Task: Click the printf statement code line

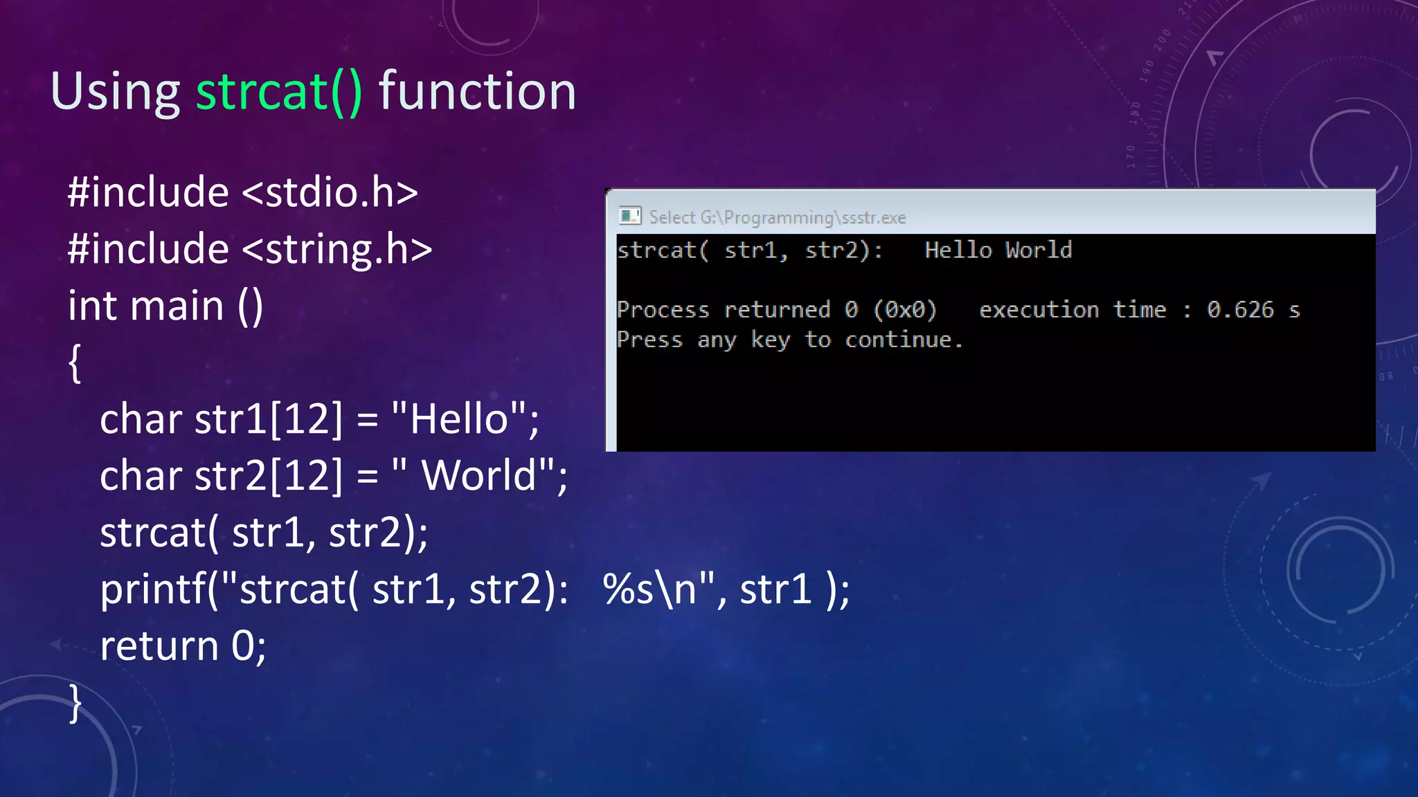Action: [x=475, y=589]
